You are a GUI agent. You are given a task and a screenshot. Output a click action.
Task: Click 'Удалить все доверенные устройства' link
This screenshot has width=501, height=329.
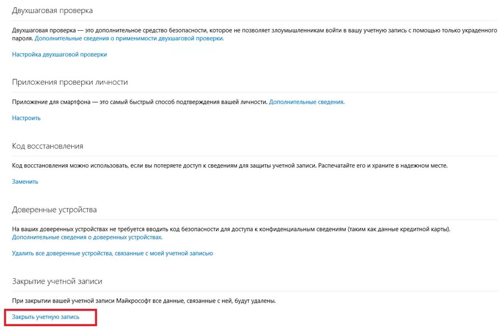(x=113, y=253)
